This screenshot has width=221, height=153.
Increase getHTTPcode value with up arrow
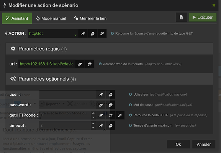click(x=93, y=113)
